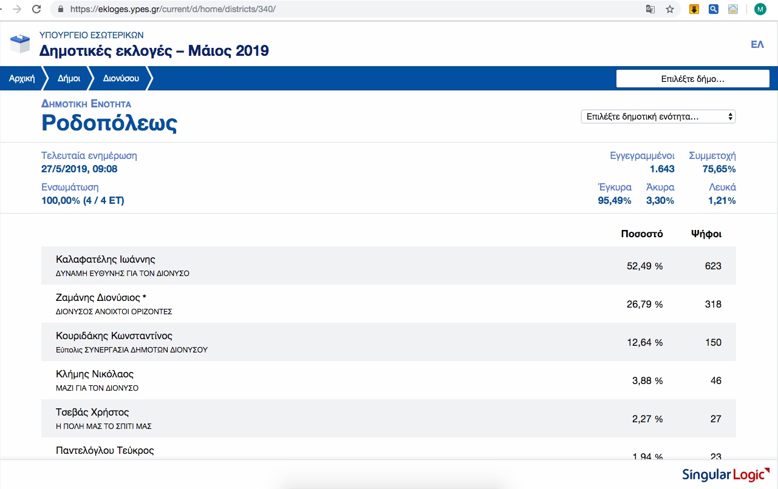The image size is (778, 489).
Task: Click the 623 votes value
Action: pyautogui.click(x=714, y=266)
